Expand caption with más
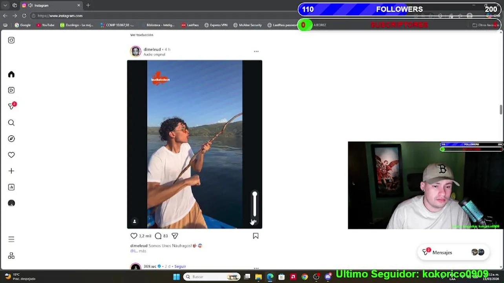Image resolution: width=504 pixels, height=283 pixels. pos(142,251)
